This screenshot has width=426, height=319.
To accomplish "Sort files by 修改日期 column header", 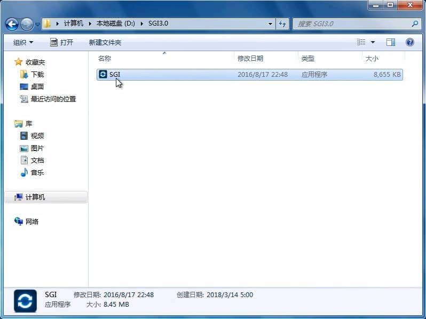I will coord(250,58).
